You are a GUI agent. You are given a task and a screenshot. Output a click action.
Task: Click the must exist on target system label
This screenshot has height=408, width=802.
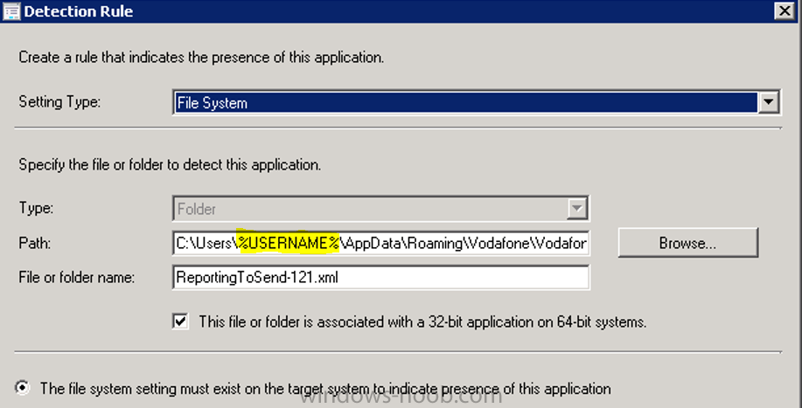point(325,389)
